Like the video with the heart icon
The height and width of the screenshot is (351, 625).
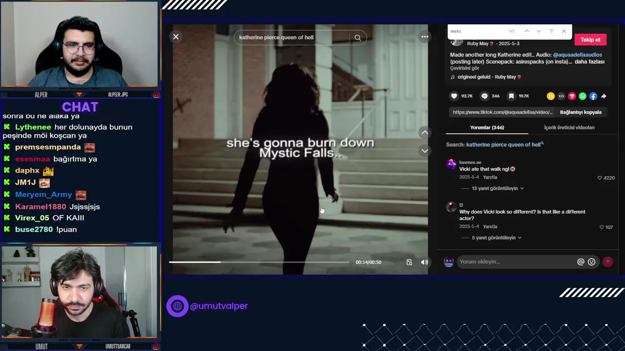(x=454, y=96)
